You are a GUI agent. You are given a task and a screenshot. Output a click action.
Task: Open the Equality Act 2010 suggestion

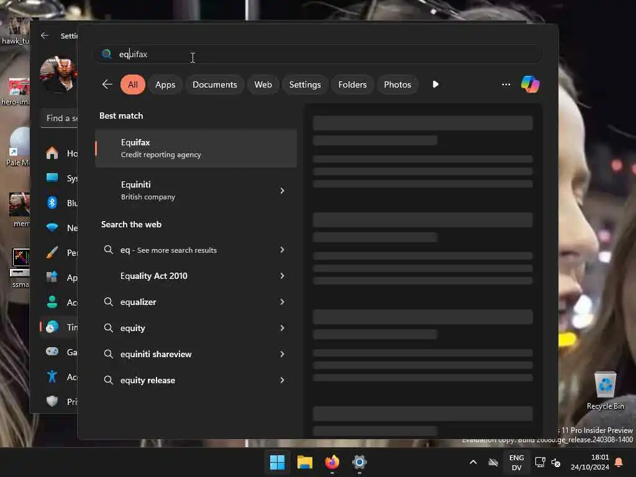[x=196, y=276]
